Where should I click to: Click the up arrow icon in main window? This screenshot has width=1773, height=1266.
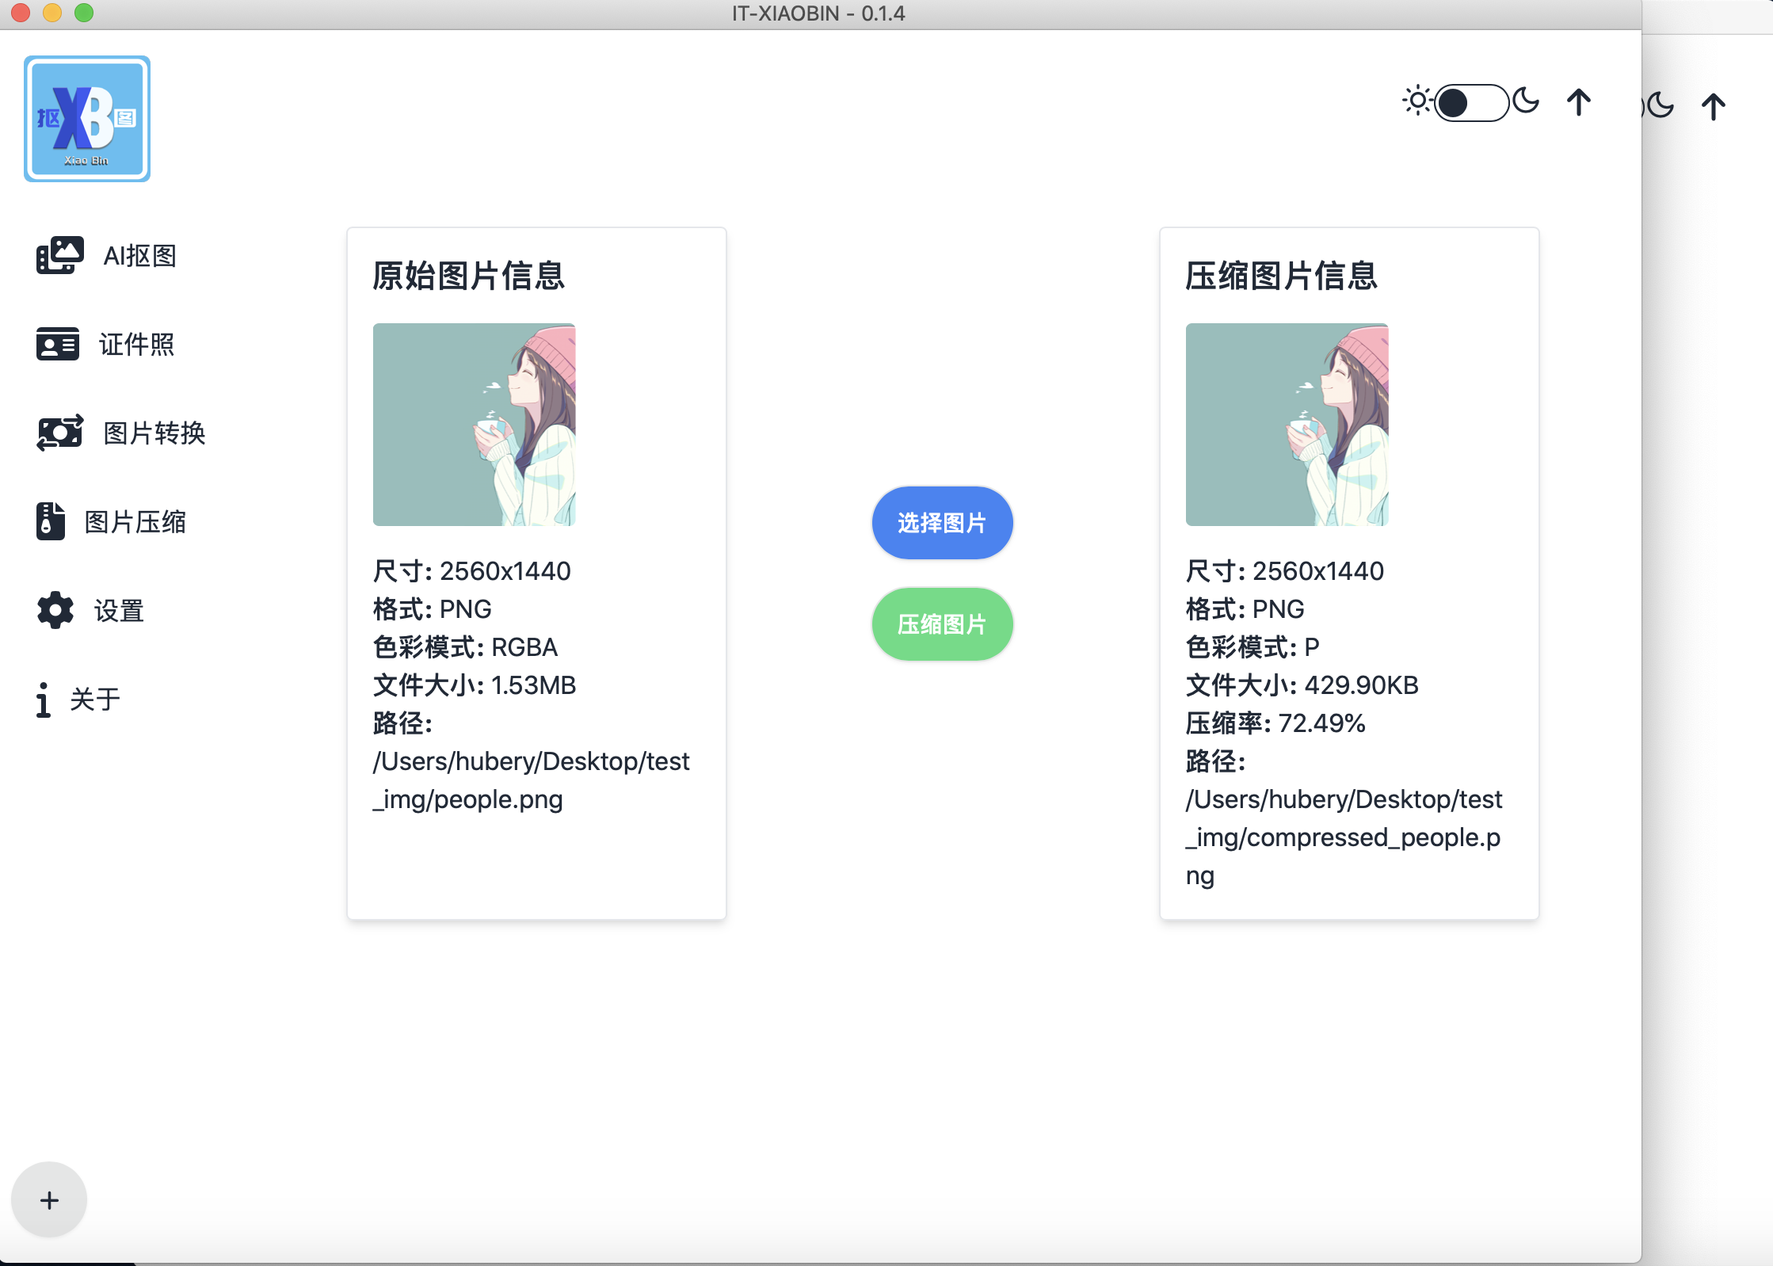click(x=1578, y=102)
